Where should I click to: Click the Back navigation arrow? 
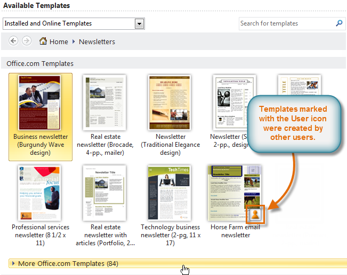coord(13,41)
